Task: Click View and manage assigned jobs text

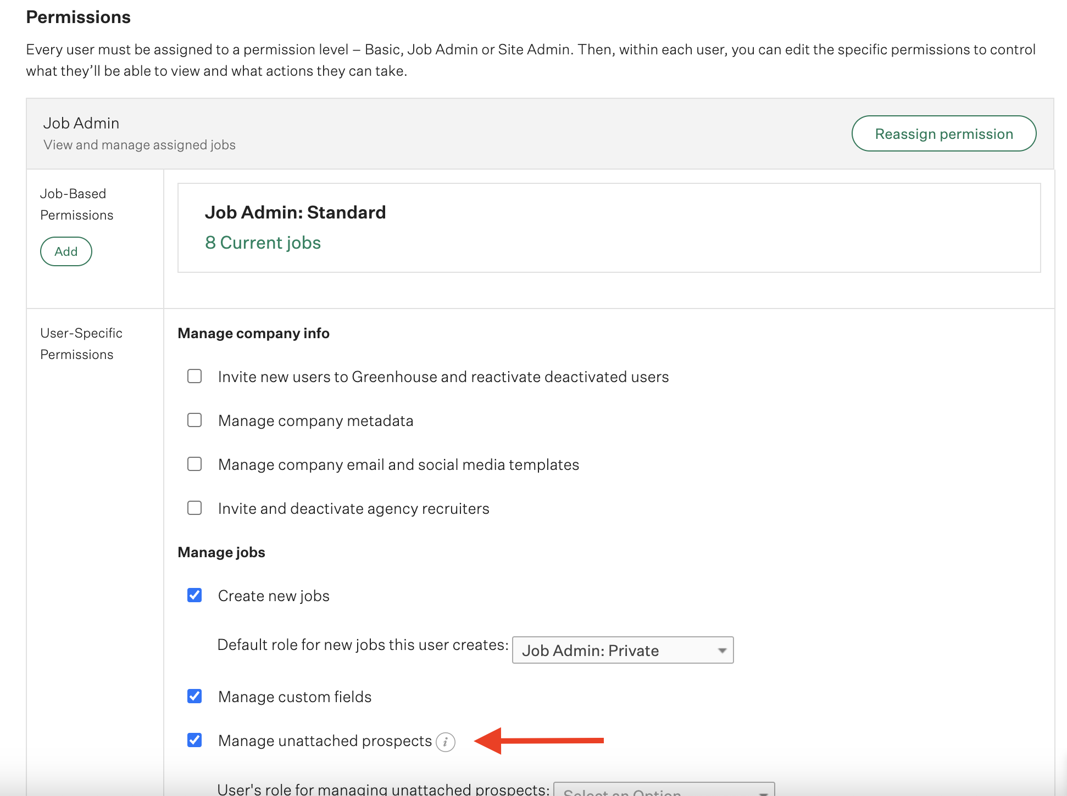Action: [140, 145]
